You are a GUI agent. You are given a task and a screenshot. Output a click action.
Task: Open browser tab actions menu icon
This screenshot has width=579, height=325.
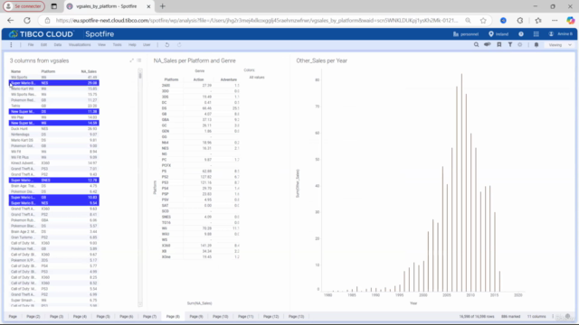click(54, 6)
